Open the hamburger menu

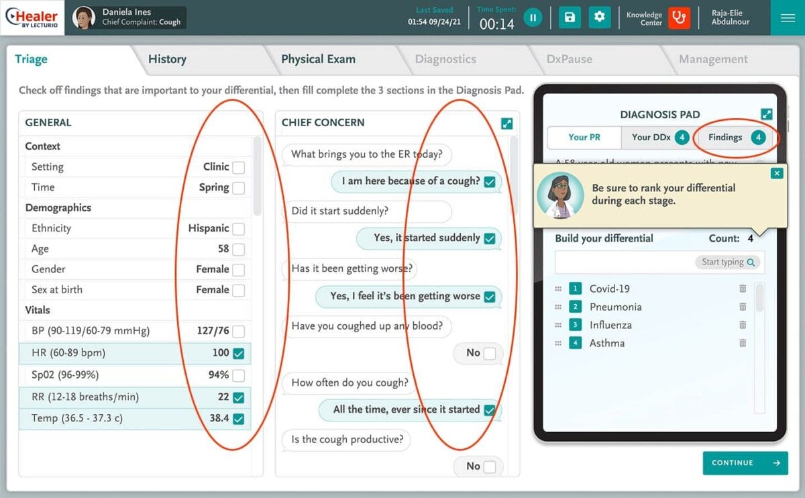pos(788,17)
